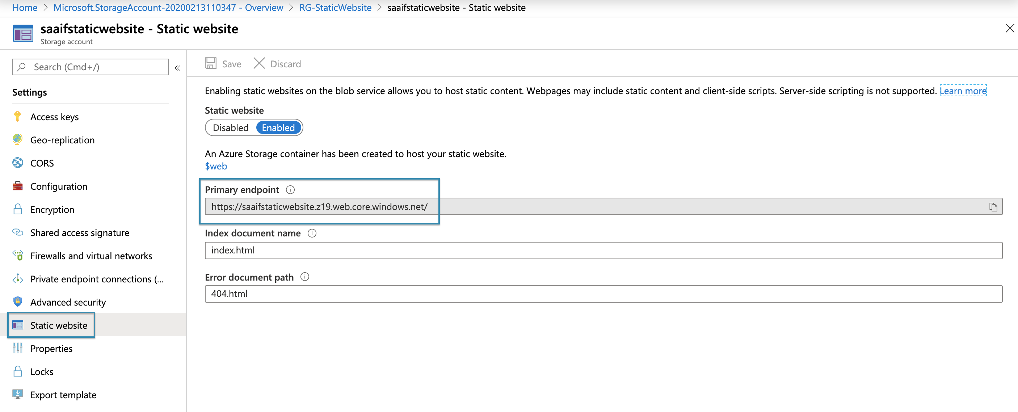Screen dimensions: 1018x412
Task: Open the $web container link
Action: (x=216, y=166)
